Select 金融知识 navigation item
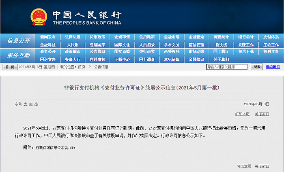The image size is (284, 172). (x=196, y=59)
